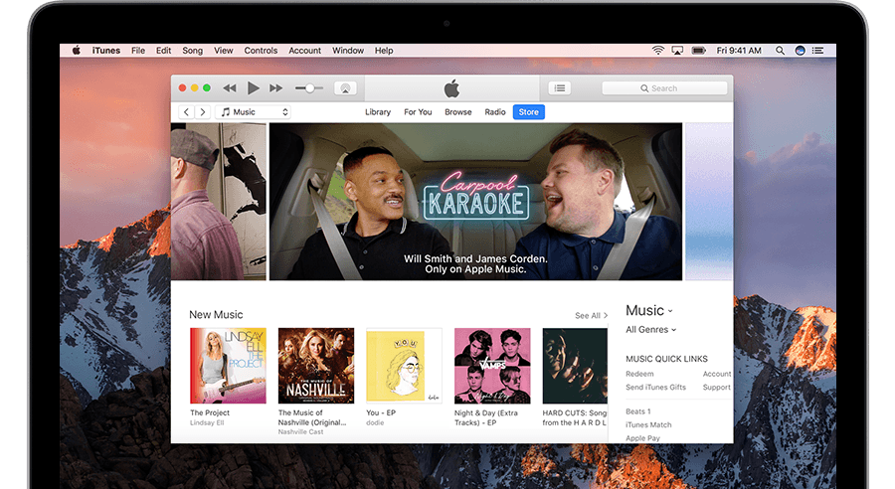Skip forward with the fast-forward button
The height and width of the screenshot is (489, 895).
(276, 87)
